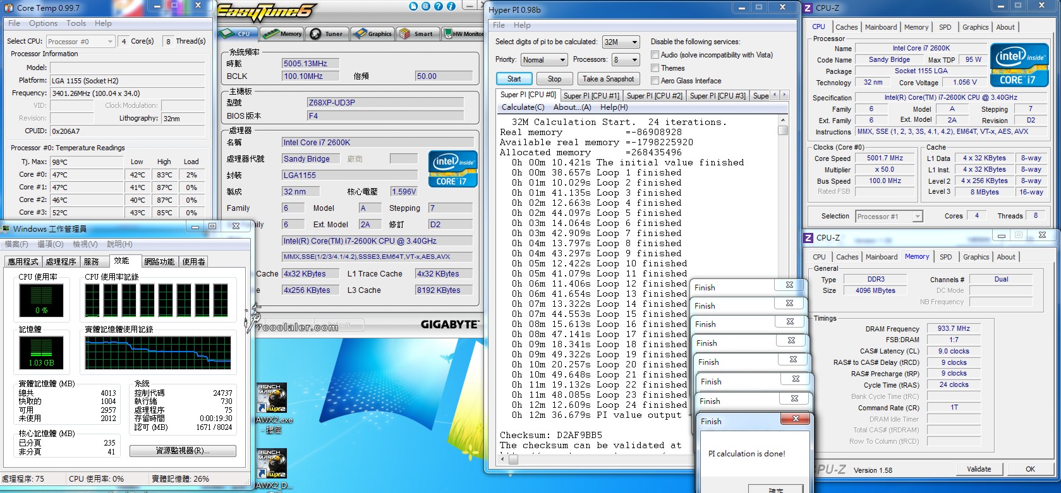
Task: Click right arrow of Super PI tab scroller
Action: 784,95
